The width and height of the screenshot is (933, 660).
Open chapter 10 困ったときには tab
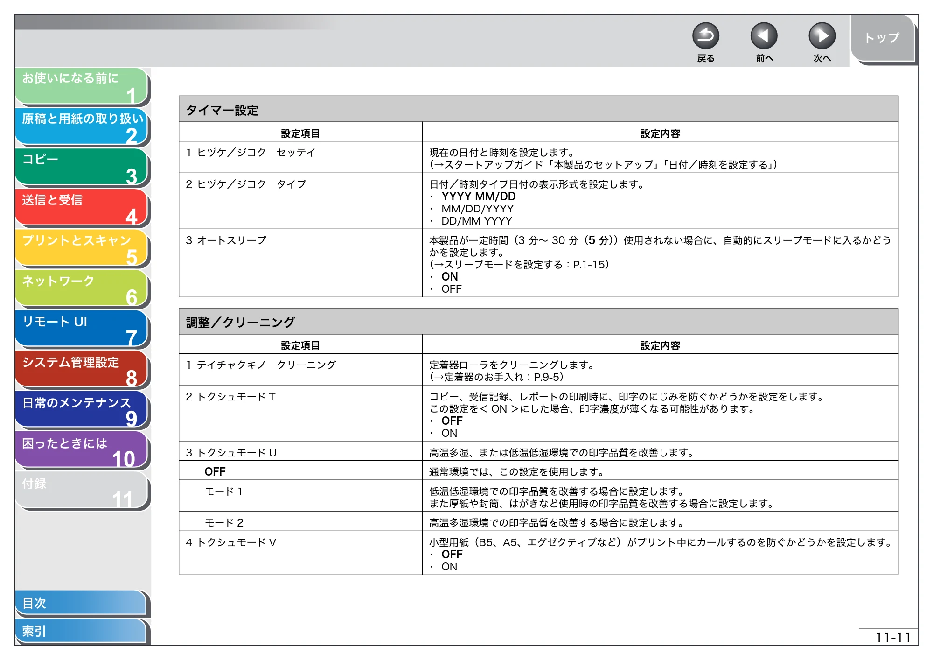(82, 450)
